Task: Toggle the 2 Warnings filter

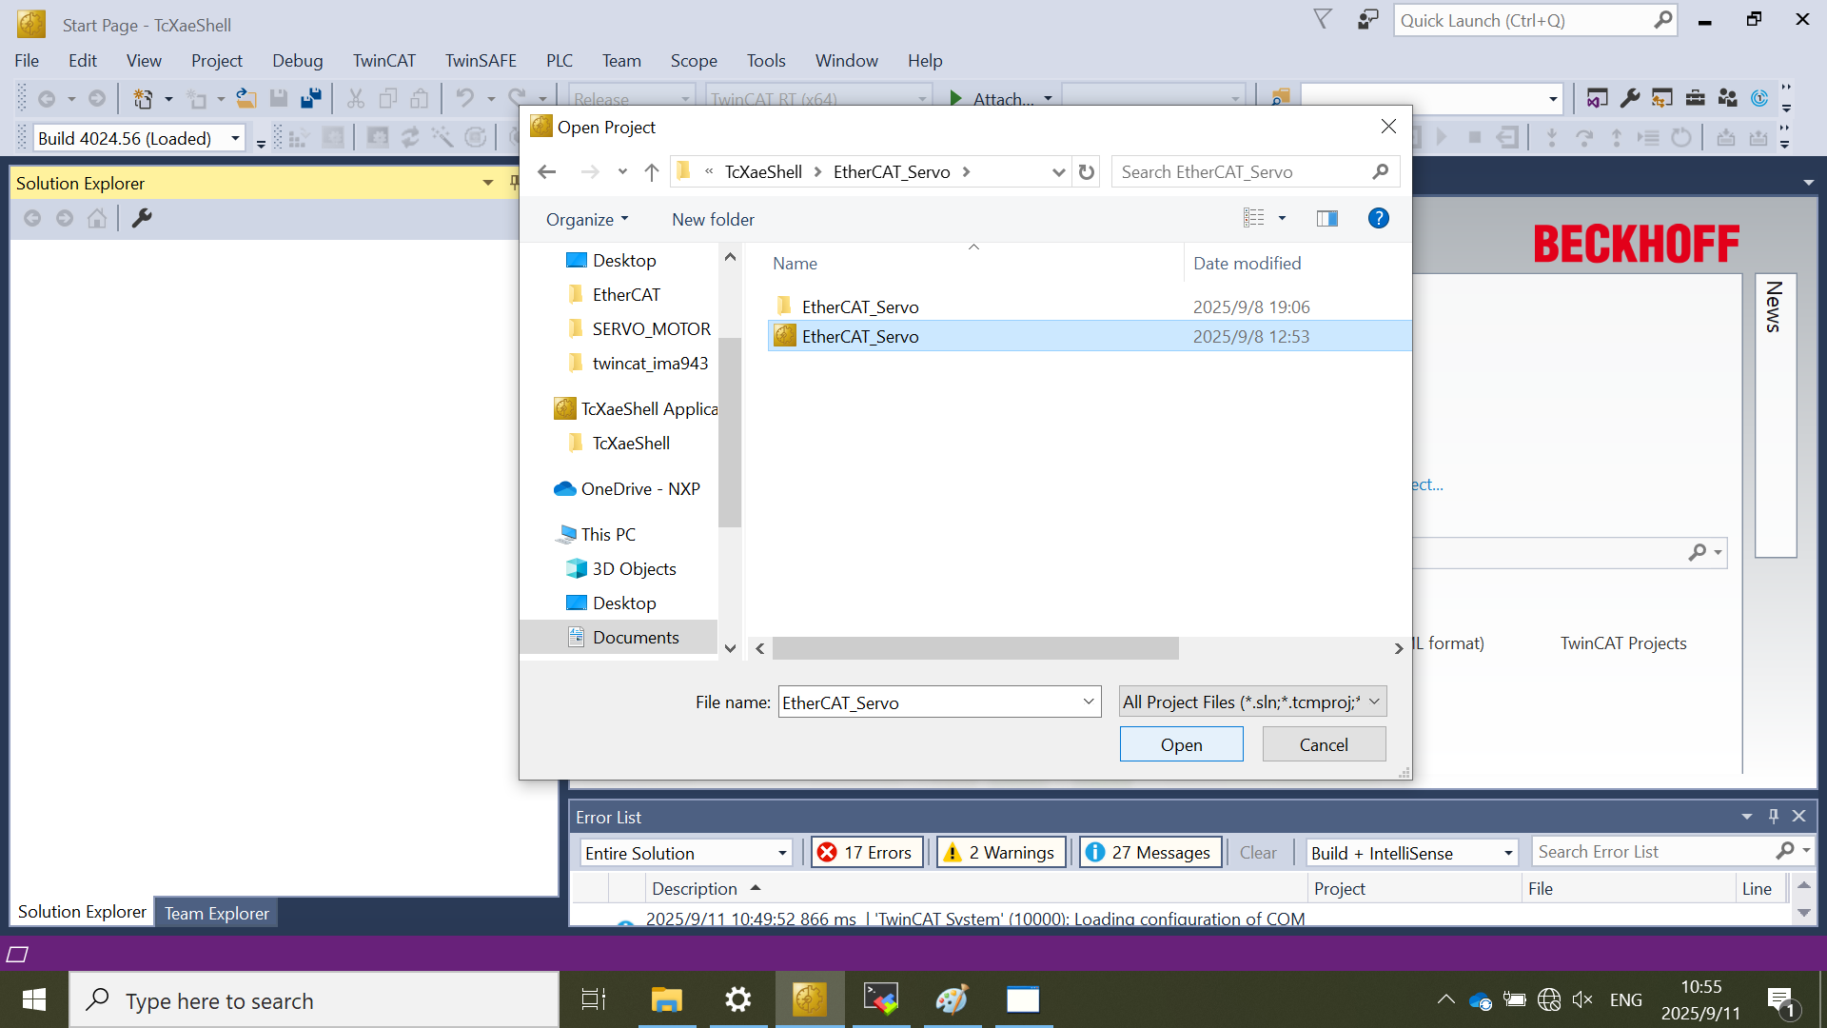Action: [x=999, y=853]
